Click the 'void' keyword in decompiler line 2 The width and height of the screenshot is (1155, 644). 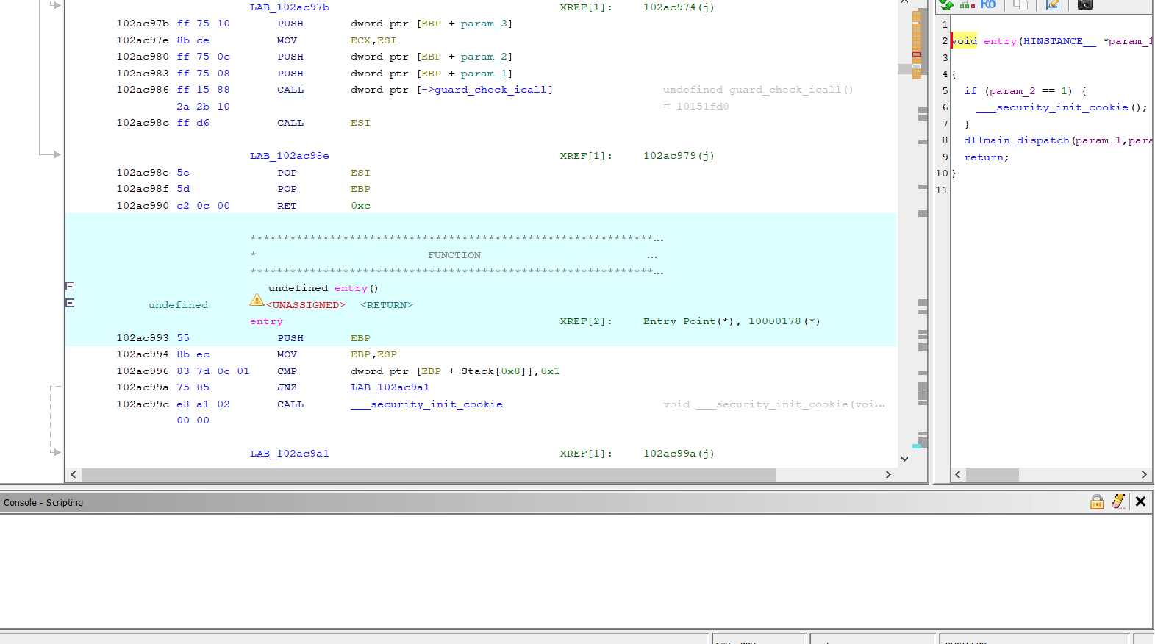[x=965, y=41]
